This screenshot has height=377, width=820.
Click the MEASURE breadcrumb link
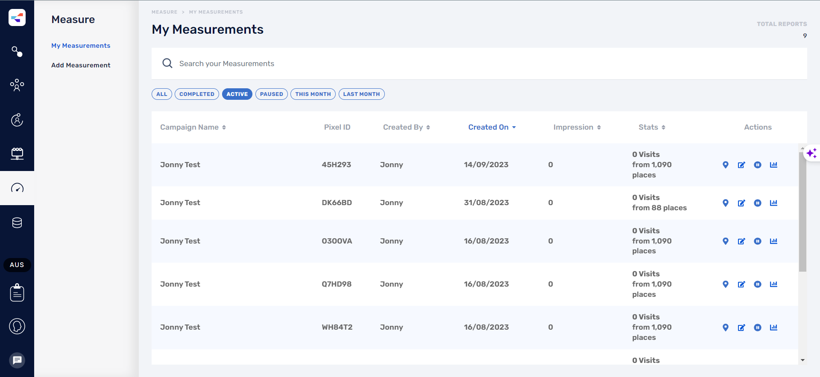164,12
